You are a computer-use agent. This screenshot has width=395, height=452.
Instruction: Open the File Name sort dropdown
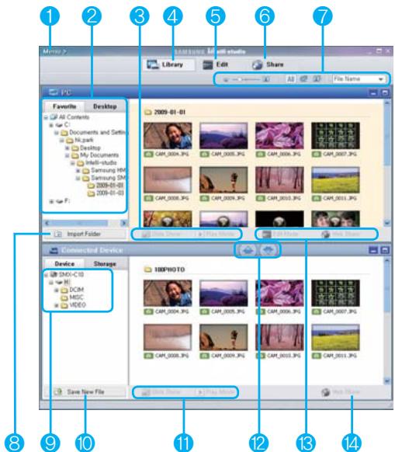click(x=359, y=78)
